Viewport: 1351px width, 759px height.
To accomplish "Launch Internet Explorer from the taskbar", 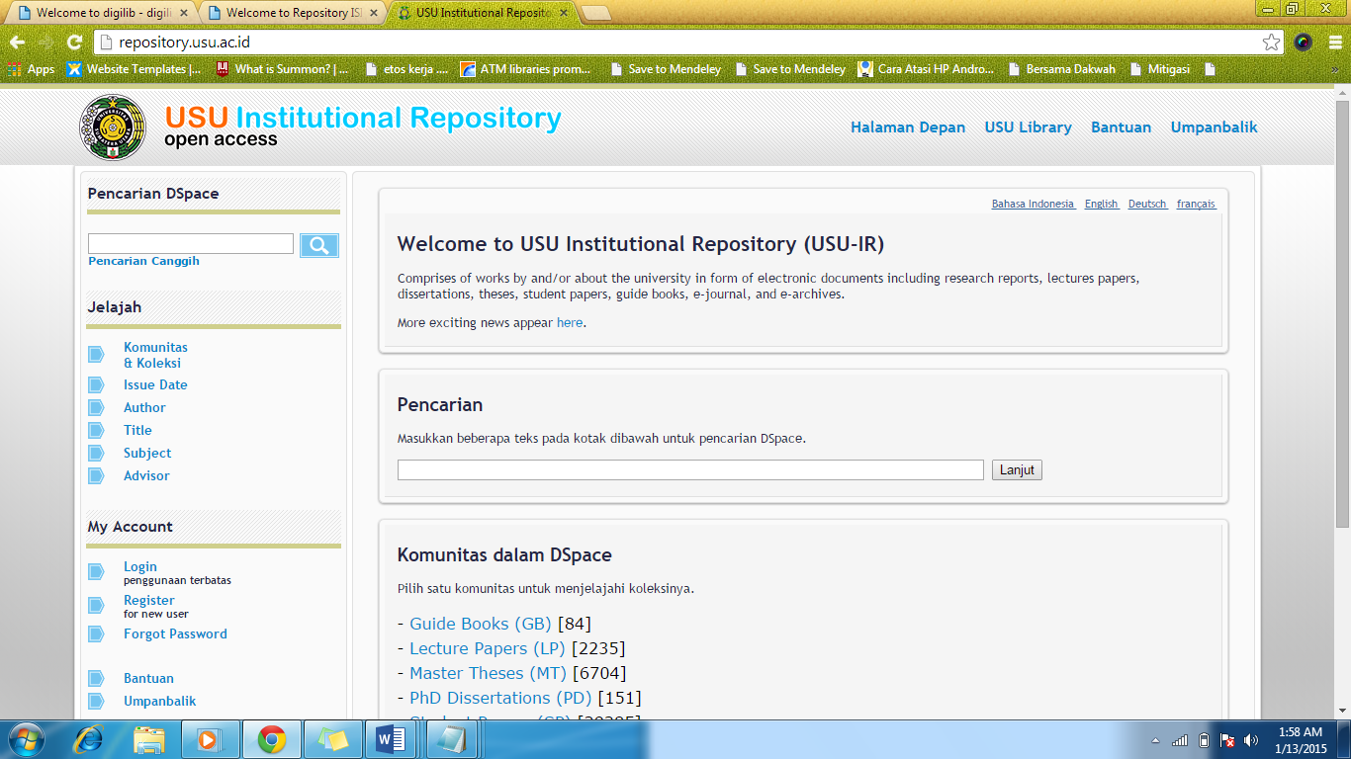I will pyautogui.click(x=90, y=739).
